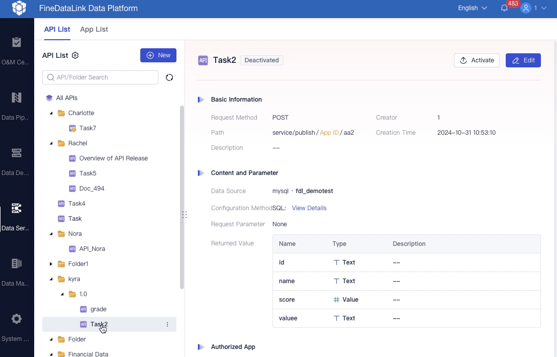The width and height of the screenshot is (557, 357).
Task: Click the hash Value type icon for score
Action: point(336,300)
